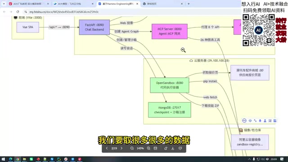Click the 阿里云容器镜像 node
The width and height of the screenshot is (288, 162).
tap(250, 142)
